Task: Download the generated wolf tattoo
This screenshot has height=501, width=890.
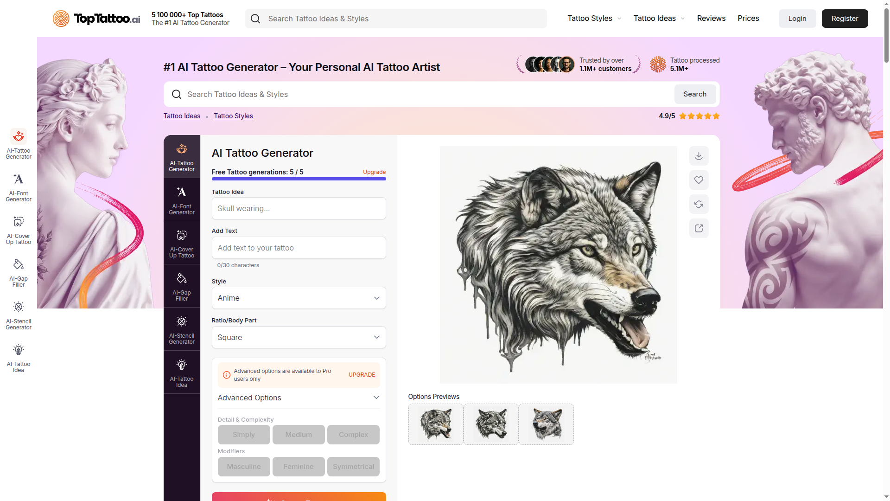Action: tap(699, 156)
